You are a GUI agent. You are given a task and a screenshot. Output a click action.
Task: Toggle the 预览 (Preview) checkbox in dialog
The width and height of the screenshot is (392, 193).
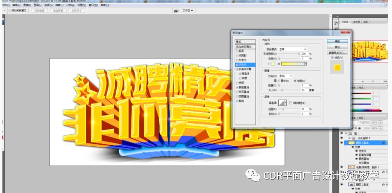click(332, 58)
